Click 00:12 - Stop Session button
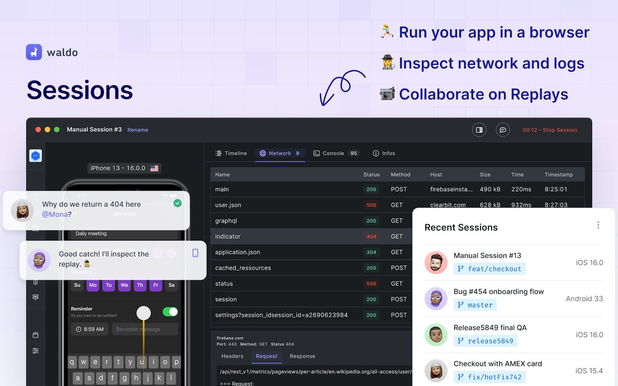Screen dimensions: 618x386 click(550, 130)
